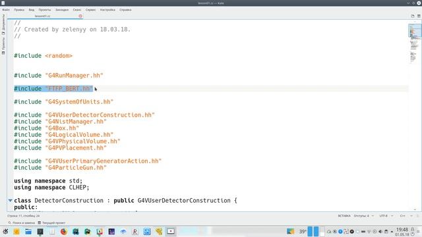Open the blue screenshot tool taskbar icon
Image resolution: width=422 pixels, height=237 pixels.
147,231
